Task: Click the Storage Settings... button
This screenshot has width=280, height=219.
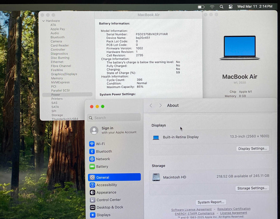Action: click(252, 188)
